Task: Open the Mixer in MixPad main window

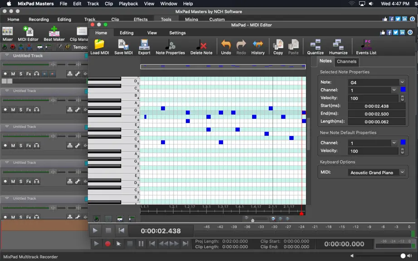Action: pos(7,34)
